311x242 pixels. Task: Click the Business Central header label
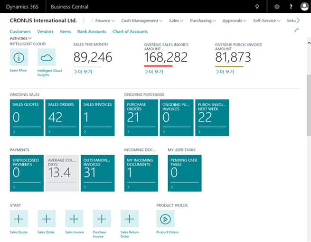69,7
